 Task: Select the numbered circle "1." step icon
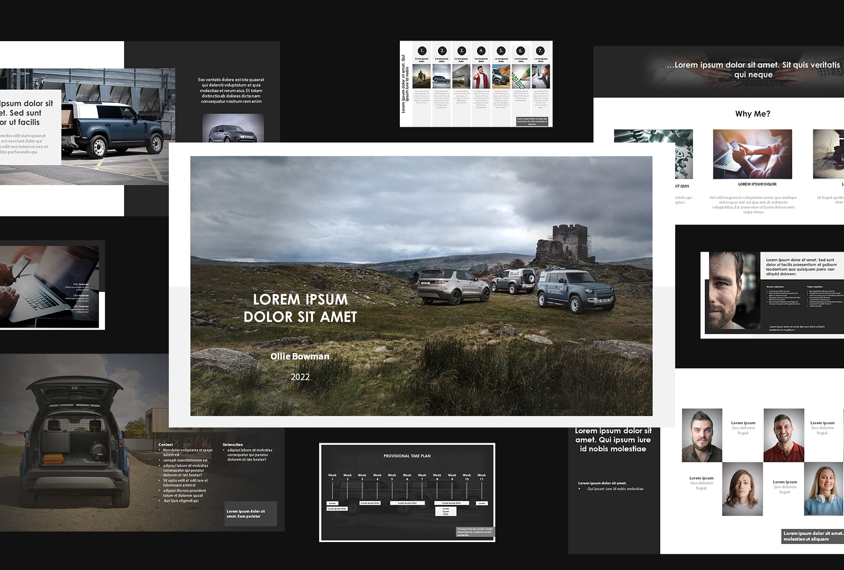pyautogui.click(x=422, y=51)
